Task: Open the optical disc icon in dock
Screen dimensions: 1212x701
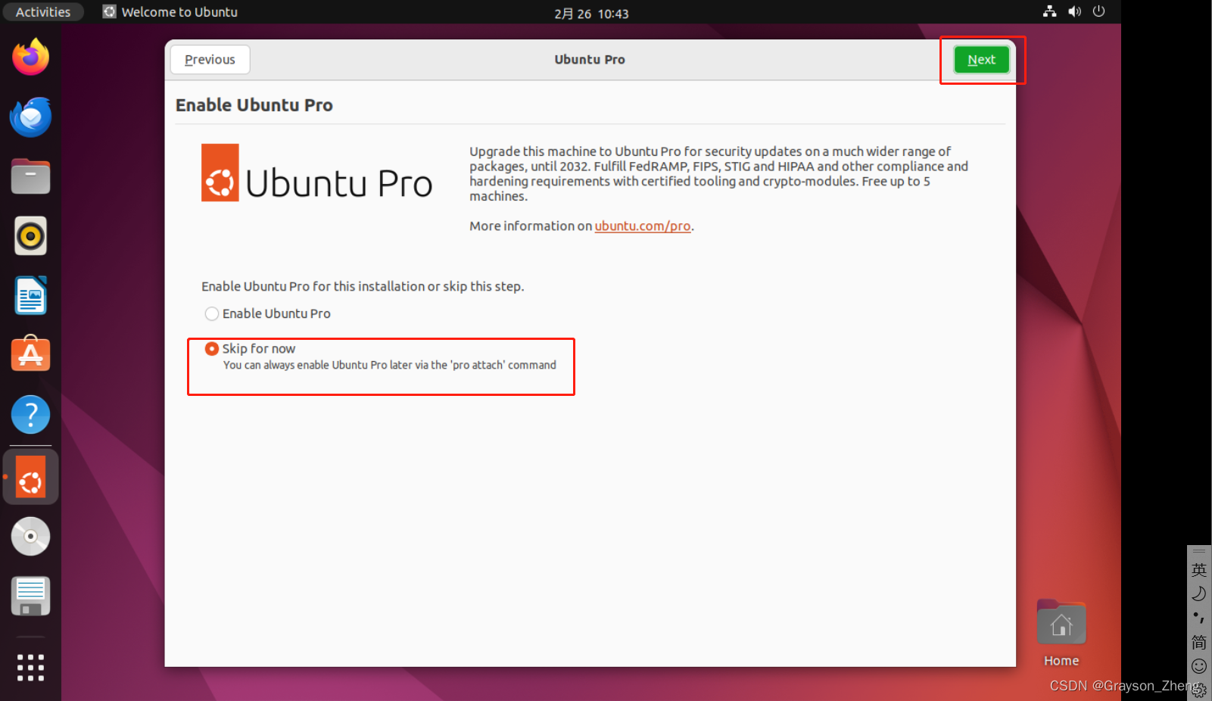Action: pos(30,537)
